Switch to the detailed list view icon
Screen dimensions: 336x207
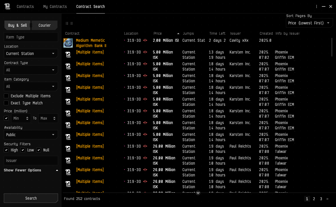coord(71,24)
